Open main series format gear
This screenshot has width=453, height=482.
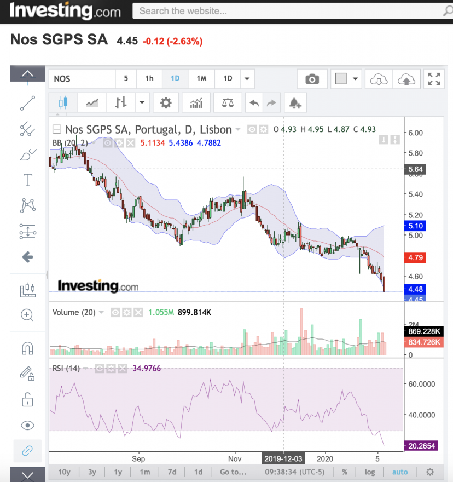click(263, 129)
